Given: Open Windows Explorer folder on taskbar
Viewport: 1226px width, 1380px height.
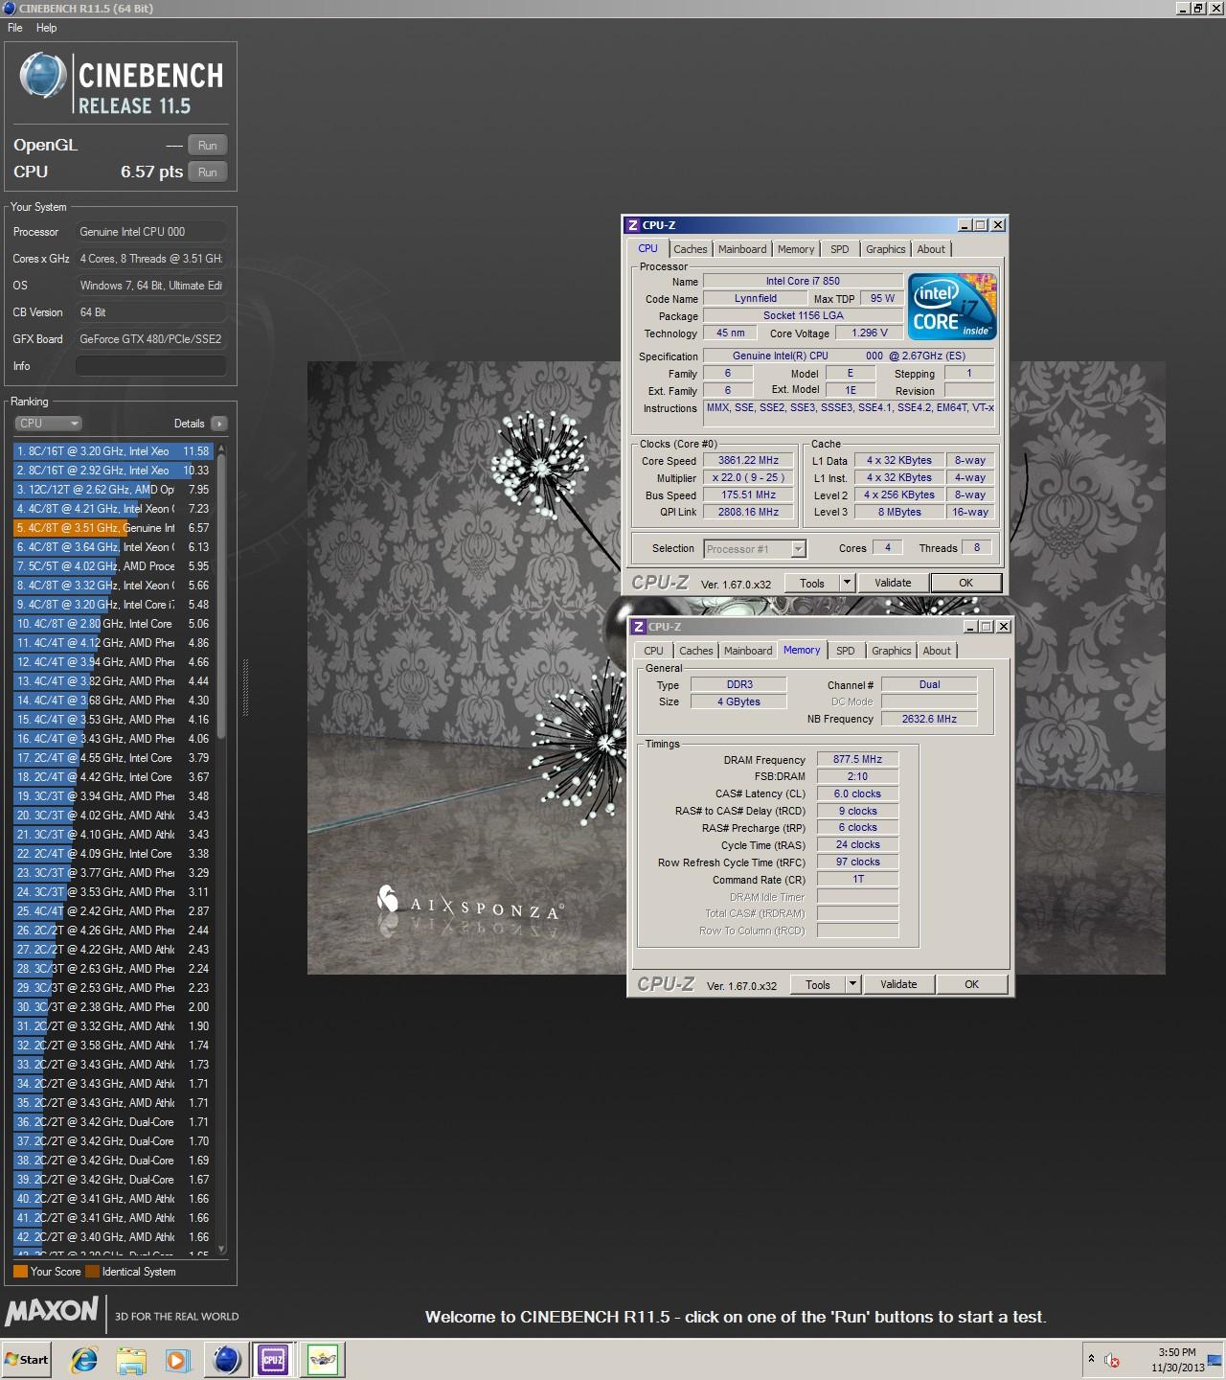Looking at the screenshot, I should (x=130, y=1359).
